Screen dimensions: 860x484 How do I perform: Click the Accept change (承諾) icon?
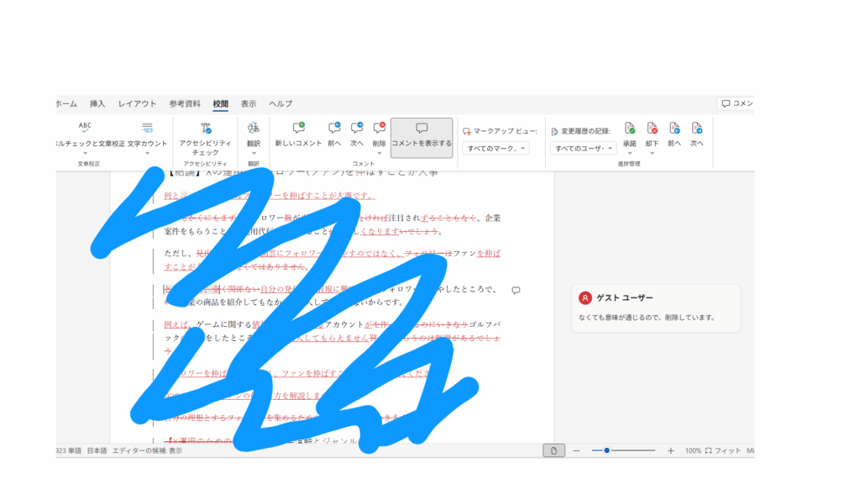click(x=629, y=129)
